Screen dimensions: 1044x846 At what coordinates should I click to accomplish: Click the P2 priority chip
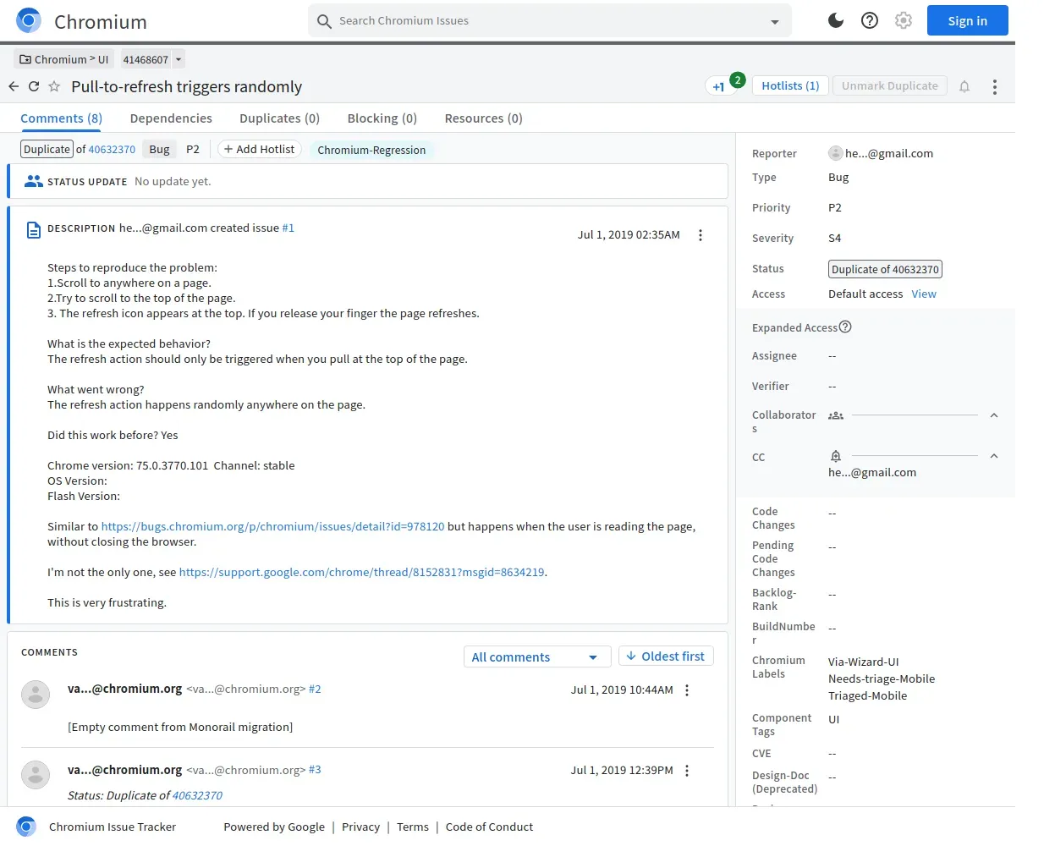[193, 149]
